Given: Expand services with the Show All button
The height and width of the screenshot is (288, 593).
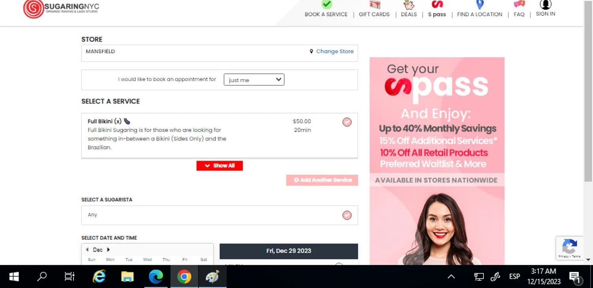Looking at the screenshot, I should [219, 166].
